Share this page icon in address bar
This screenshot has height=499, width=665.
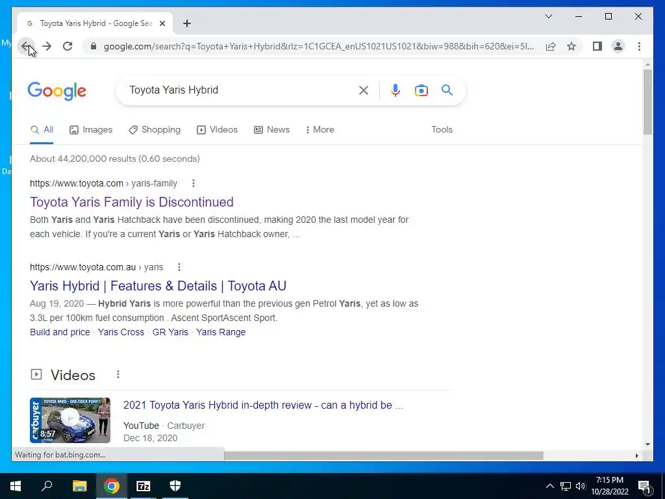(551, 46)
